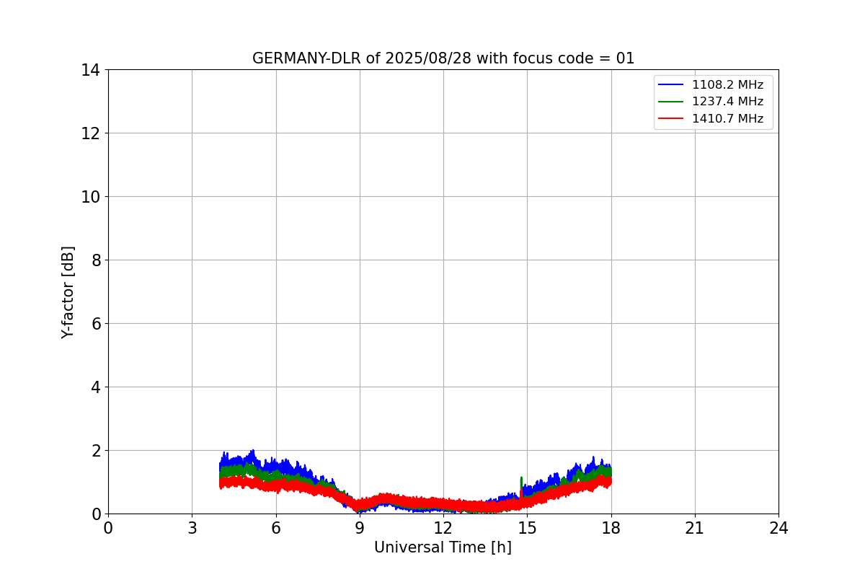Click the '1410.7 MHz' legend label
Viewport: 865px width, 577px height.
point(727,119)
